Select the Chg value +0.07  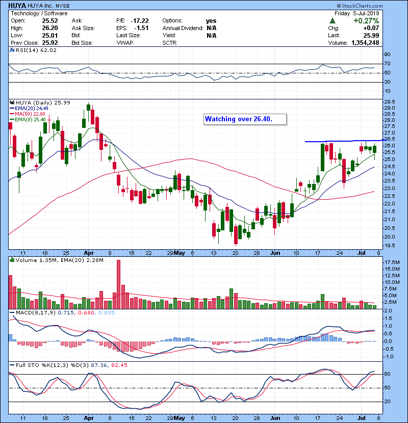click(x=371, y=28)
